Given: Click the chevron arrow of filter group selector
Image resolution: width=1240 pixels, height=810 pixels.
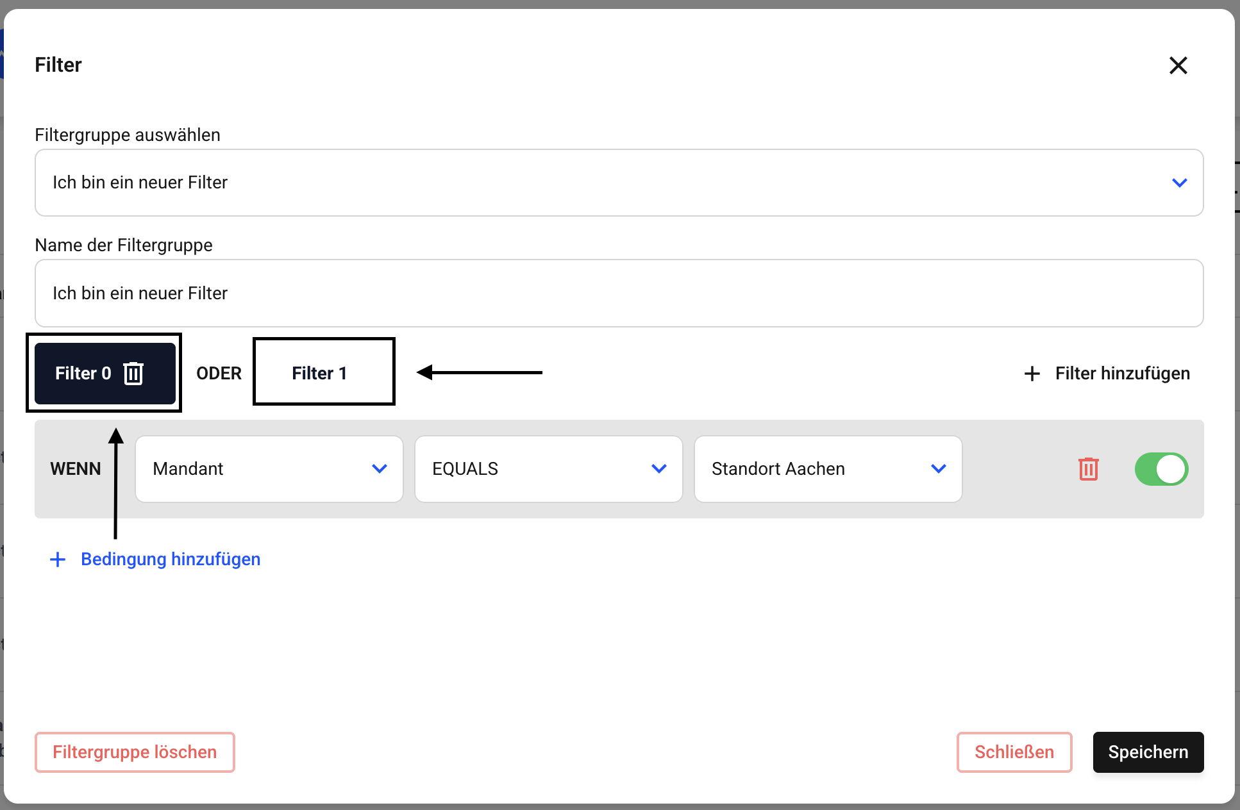Looking at the screenshot, I should click(x=1179, y=183).
